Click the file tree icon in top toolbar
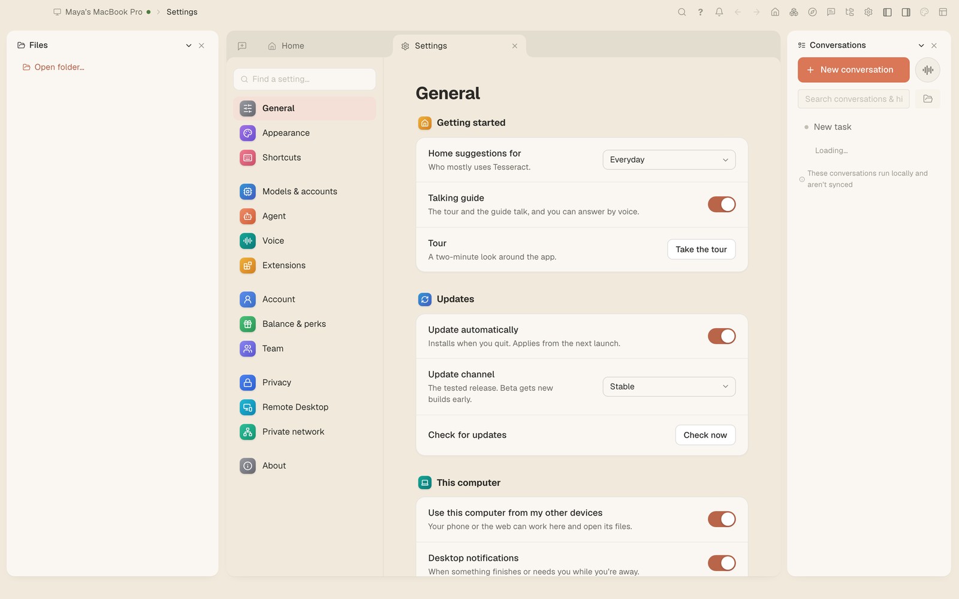This screenshot has height=599, width=959. (x=849, y=12)
